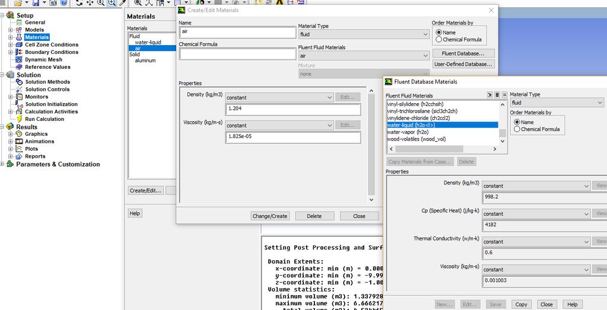Viewport: 607px width, 310px height.
Task: Click the Dynamic Mesh icon
Action: tap(18, 59)
